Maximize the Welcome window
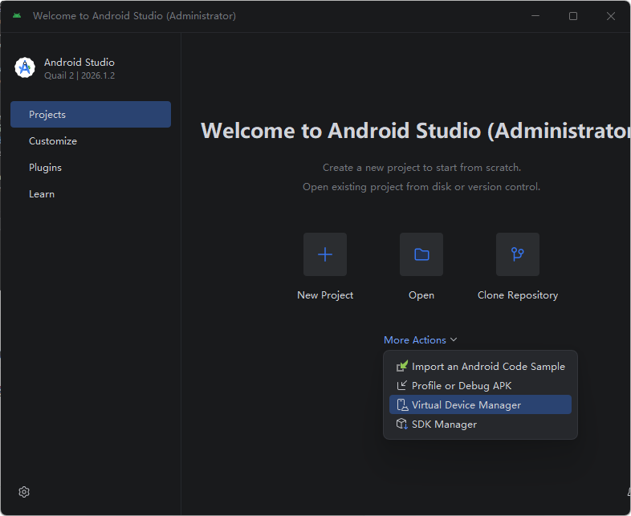This screenshot has height=516, width=631. tap(573, 16)
